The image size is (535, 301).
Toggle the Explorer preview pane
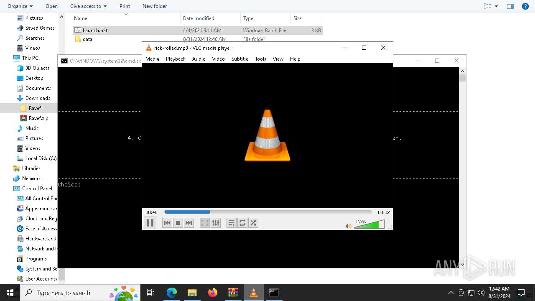coord(510,6)
